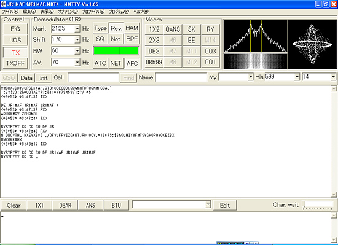The height and width of the screenshot is (245, 338).
Task: Send the SK macro
Action: tap(191, 29)
